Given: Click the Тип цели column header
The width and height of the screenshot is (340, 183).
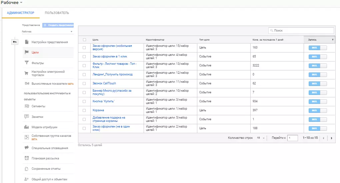Looking at the screenshot, I should click(x=204, y=40).
